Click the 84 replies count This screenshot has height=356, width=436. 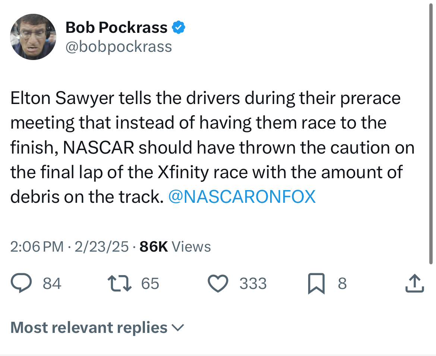52,284
